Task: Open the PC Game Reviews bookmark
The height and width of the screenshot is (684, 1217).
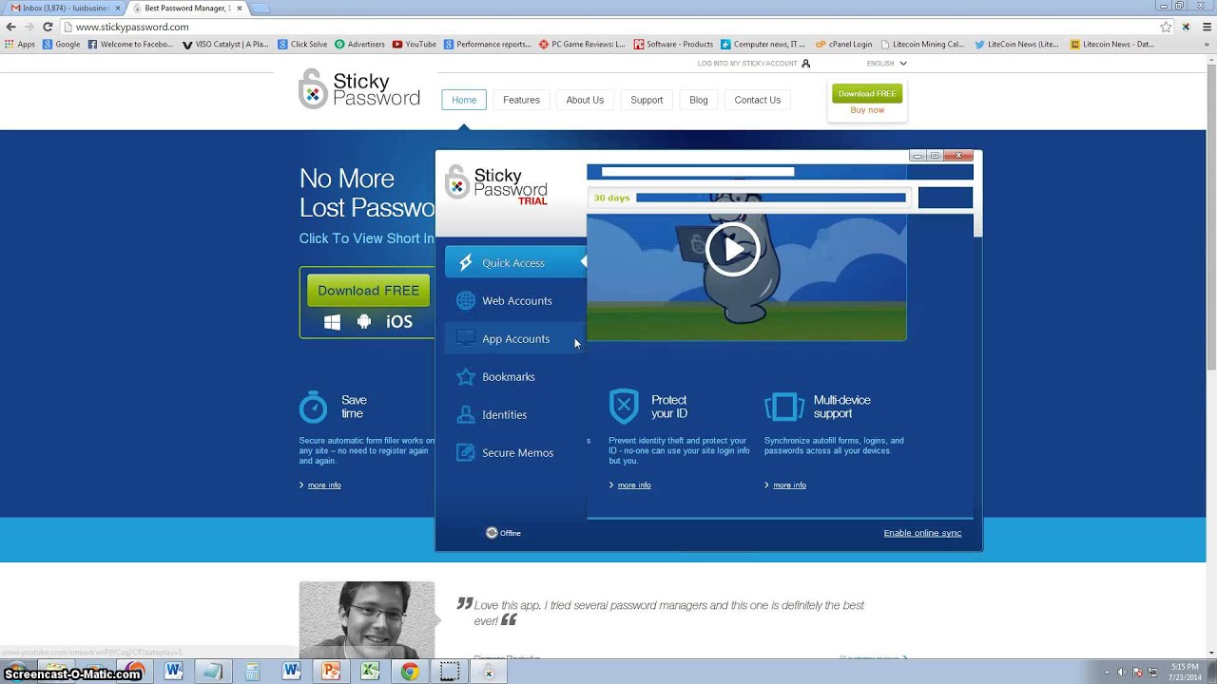Action: tap(582, 44)
